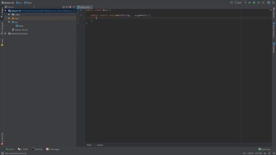
Task: Select the src folder in project tree
Action: point(15,22)
